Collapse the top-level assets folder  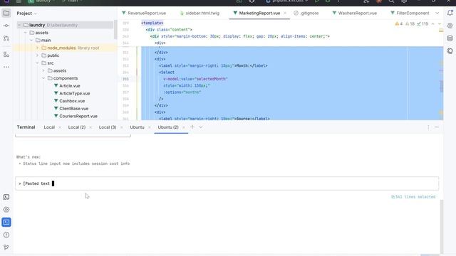pyautogui.click(x=26, y=33)
